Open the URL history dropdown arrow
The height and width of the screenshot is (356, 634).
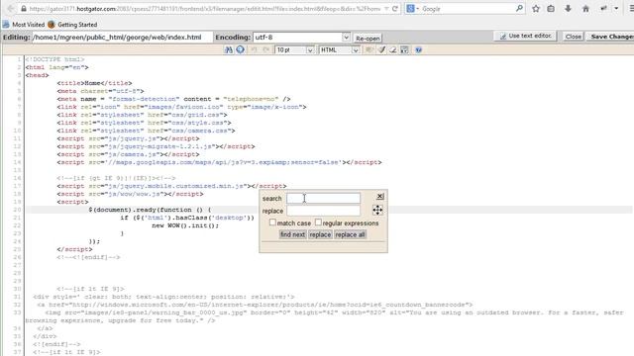[x=386, y=9]
